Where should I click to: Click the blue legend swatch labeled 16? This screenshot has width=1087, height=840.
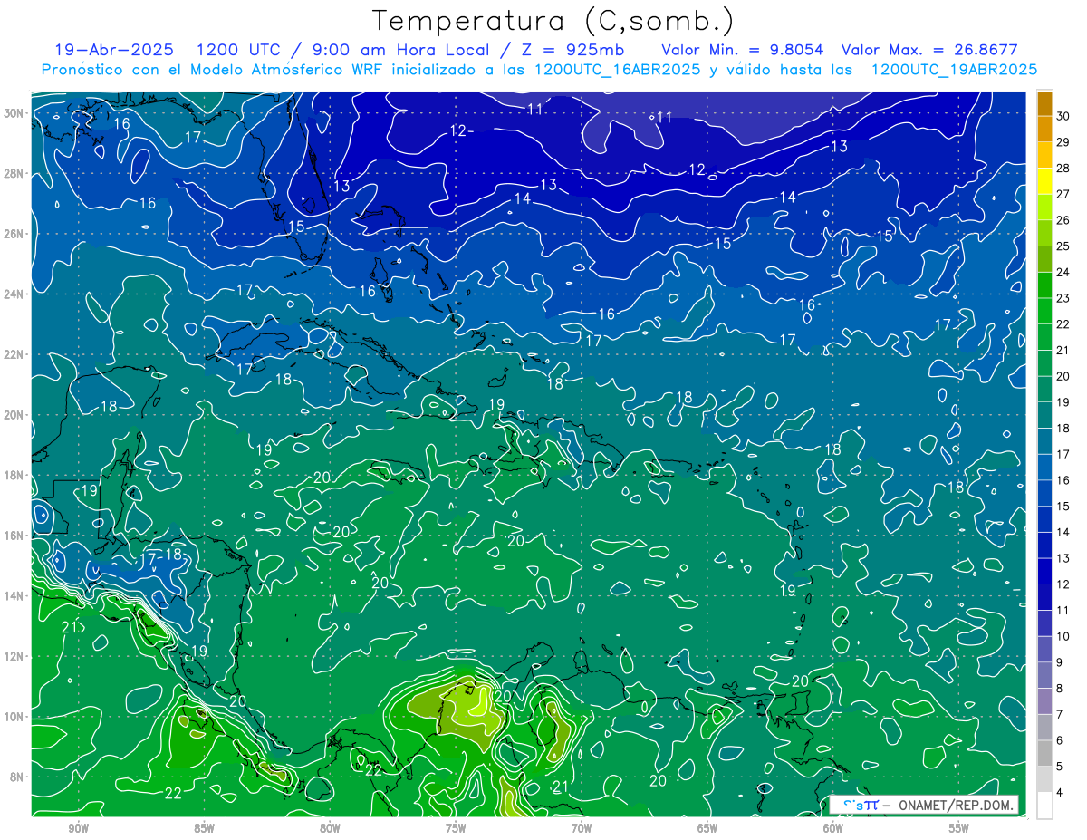tap(1044, 468)
